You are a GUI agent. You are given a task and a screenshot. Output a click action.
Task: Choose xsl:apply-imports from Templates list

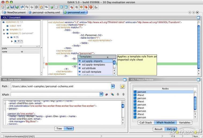click(95, 61)
